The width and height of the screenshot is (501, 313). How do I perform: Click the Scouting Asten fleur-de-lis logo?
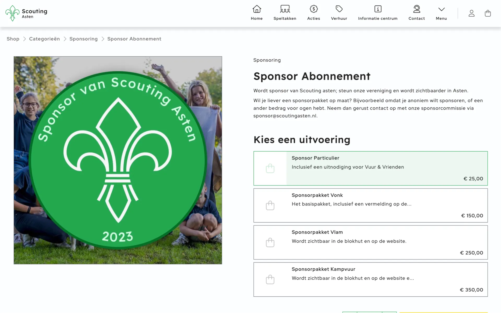[12, 13]
